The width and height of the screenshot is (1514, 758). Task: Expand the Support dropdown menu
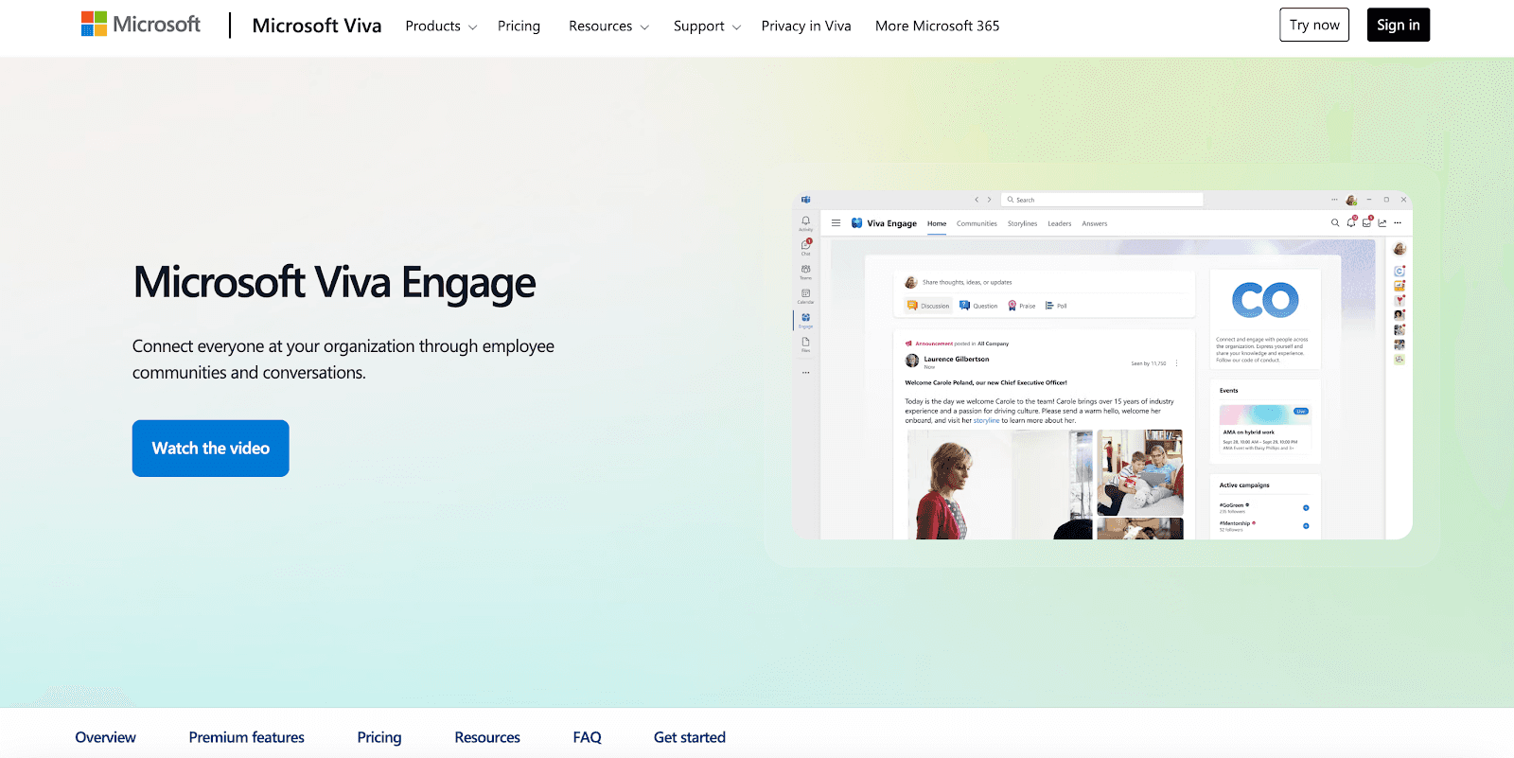coord(707,26)
